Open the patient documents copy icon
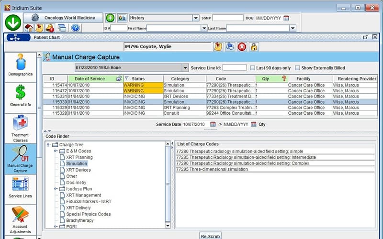383x239 pixels. (230, 46)
